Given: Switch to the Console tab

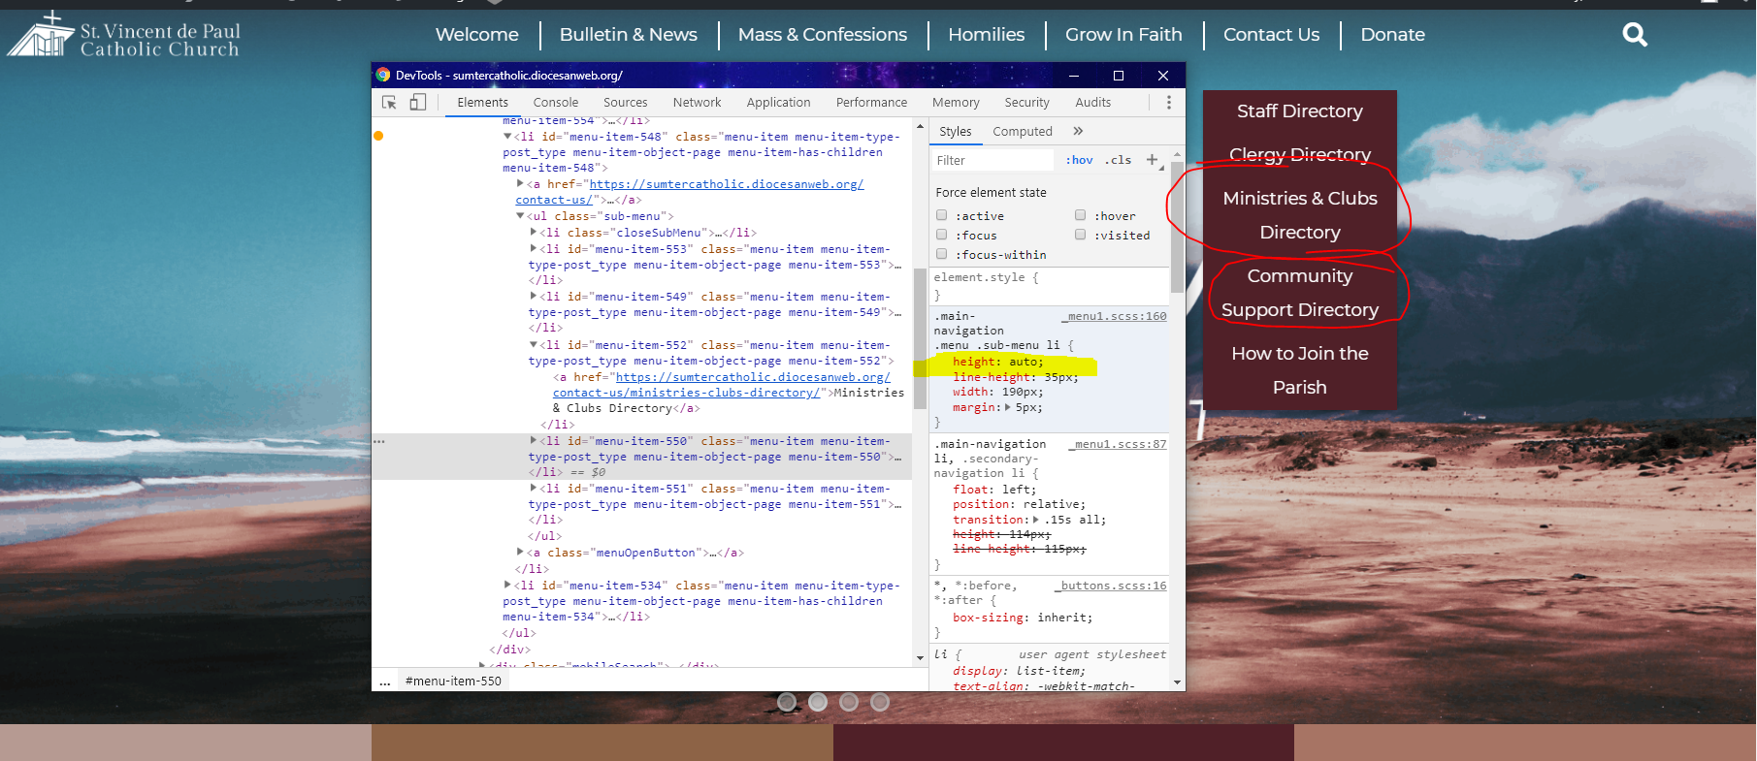Looking at the screenshot, I should tap(555, 103).
